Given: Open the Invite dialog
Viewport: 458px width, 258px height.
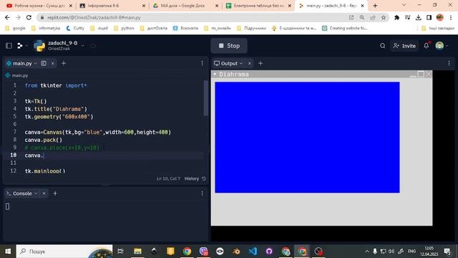Looking at the screenshot, I should point(404,46).
